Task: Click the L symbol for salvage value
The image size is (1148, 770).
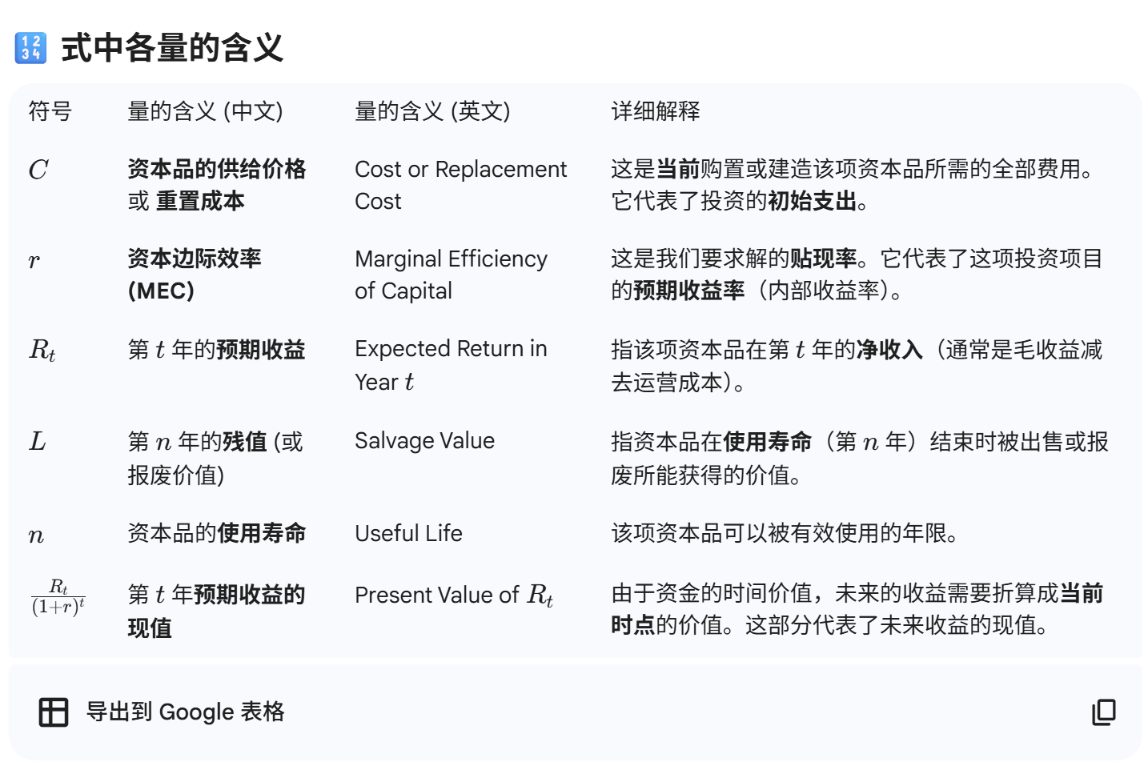Action: point(37,441)
